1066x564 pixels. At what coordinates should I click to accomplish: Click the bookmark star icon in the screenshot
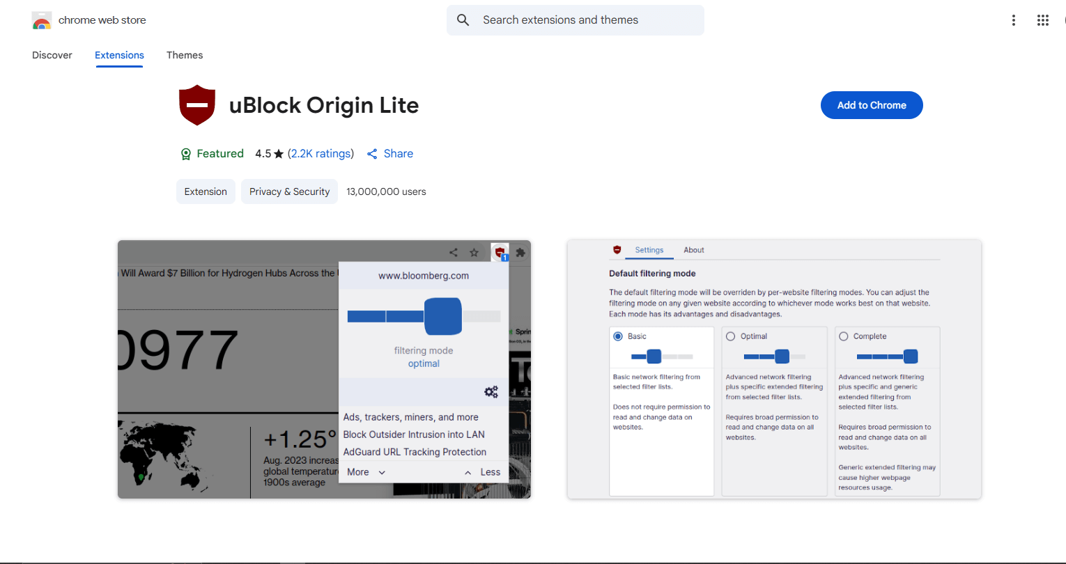pos(475,253)
